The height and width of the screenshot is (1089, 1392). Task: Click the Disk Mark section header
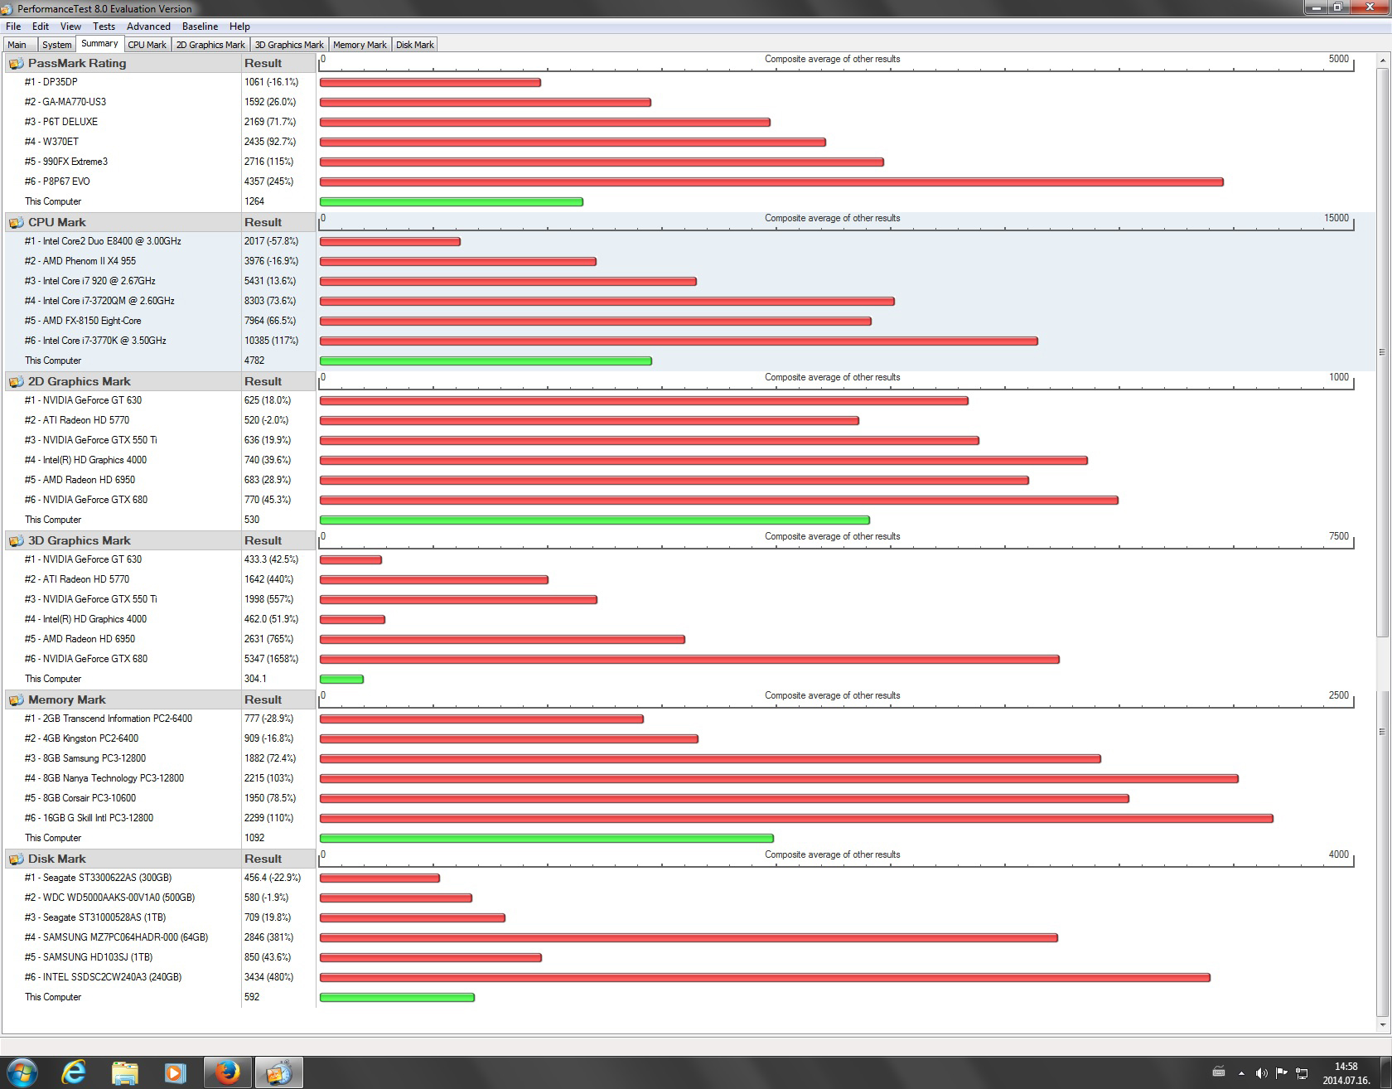[123, 859]
